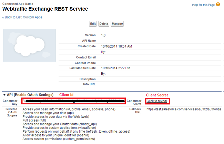Click the Delete button
Image resolution: width=224 pixels, height=144 pixels.
[x=104, y=24]
